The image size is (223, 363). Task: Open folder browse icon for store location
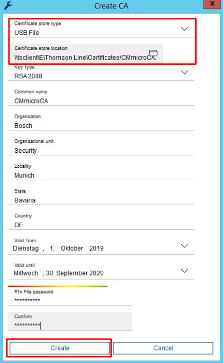click(x=153, y=53)
